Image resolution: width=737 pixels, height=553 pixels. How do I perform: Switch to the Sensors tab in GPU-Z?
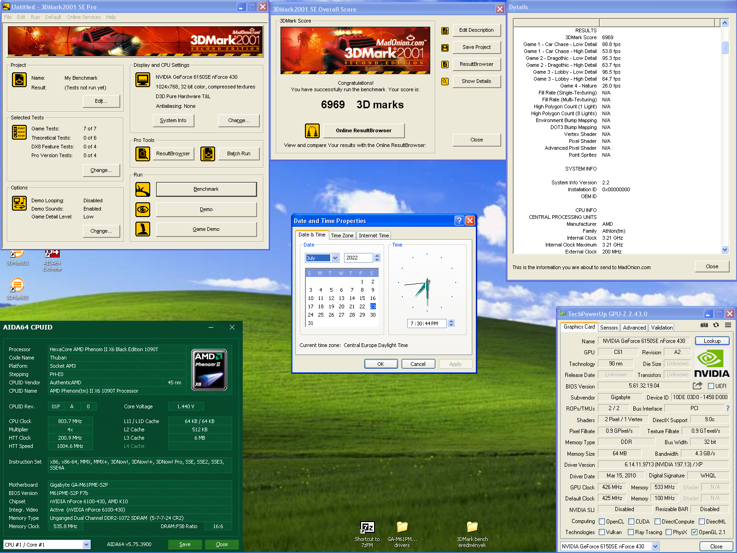(609, 328)
